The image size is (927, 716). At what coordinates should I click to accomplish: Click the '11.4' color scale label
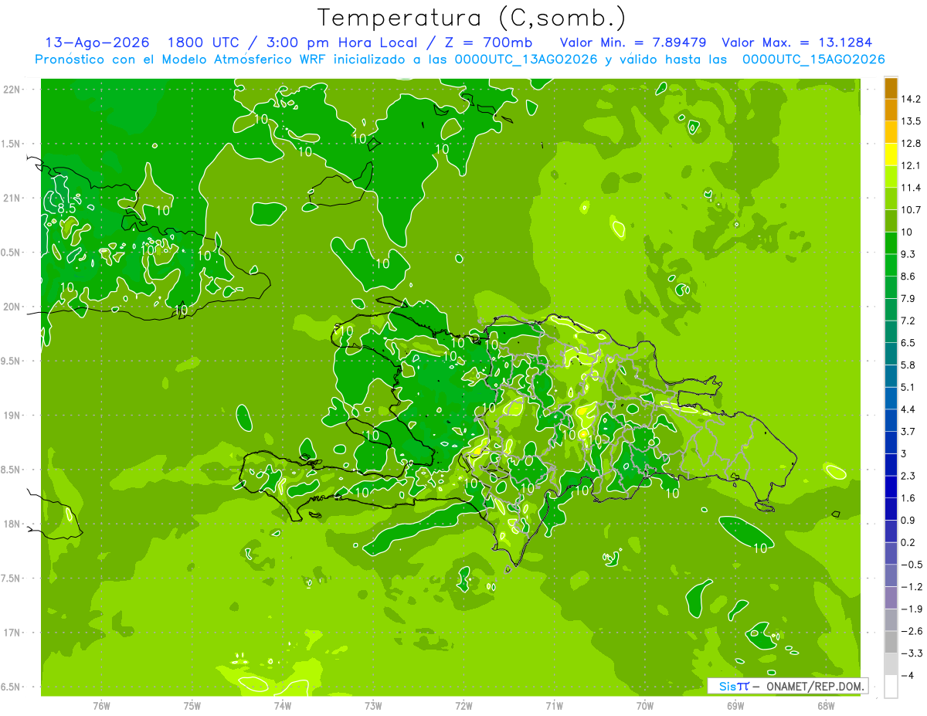(x=911, y=188)
